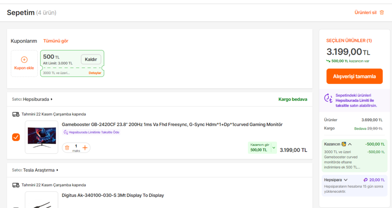Click the delivery truck icon for Hepsiburada order

click(16, 114)
